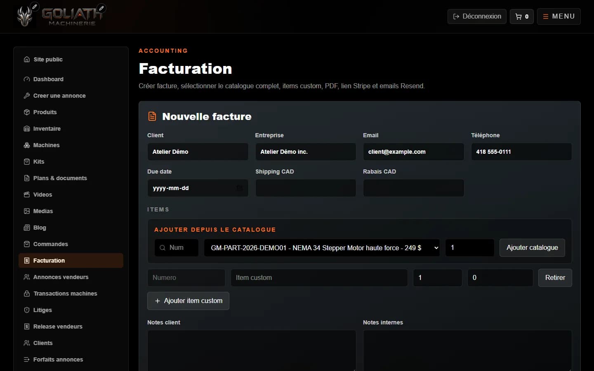This screenshot has height=371, width=594.
Task: Click the Retirer button for custom item
Action: pos(555,278)
